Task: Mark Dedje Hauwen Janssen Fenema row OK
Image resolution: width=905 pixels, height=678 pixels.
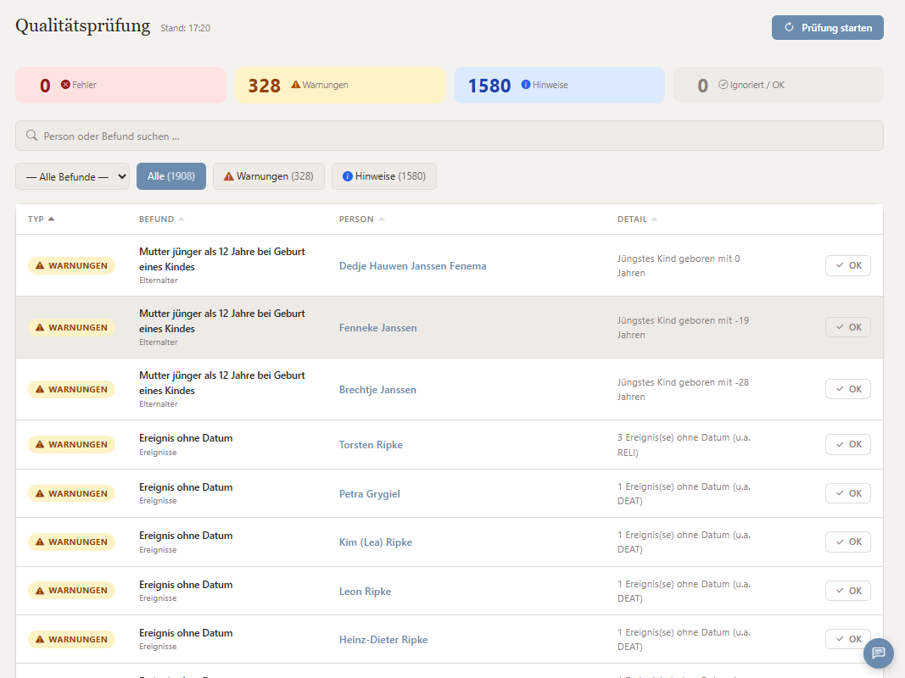Action: pyautogui.click(x=848, y=266)
